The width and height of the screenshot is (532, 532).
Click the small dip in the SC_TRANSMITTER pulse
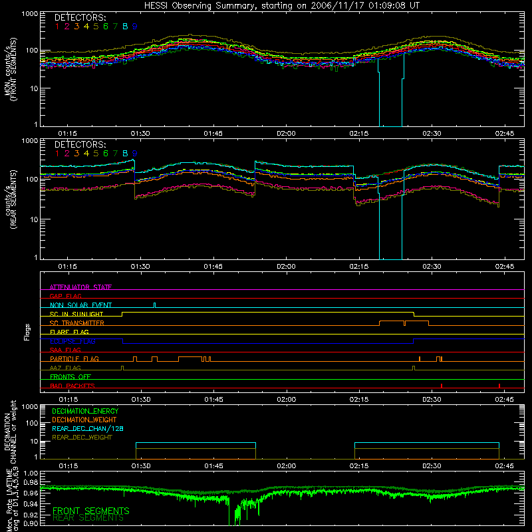pos(404,323)
